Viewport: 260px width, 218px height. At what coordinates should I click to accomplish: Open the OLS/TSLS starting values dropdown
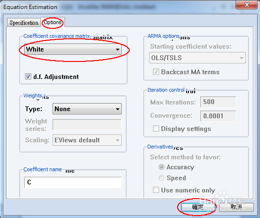tap(197, 58)
